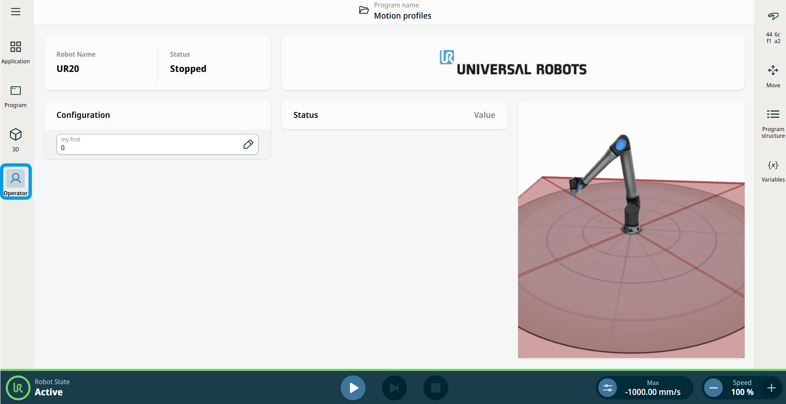Image resolution: width=786 pixels, height=404 pixels.
Task: Decrease speed with the minus button
Action: 713,388
